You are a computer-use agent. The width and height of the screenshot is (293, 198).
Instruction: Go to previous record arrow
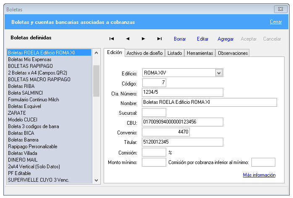128,39
